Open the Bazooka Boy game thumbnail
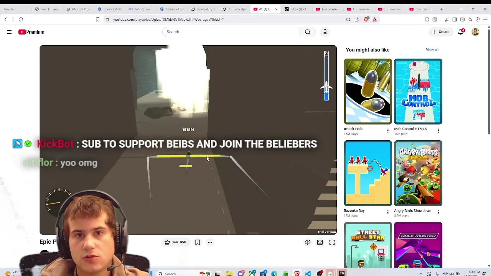 point(368,173)
